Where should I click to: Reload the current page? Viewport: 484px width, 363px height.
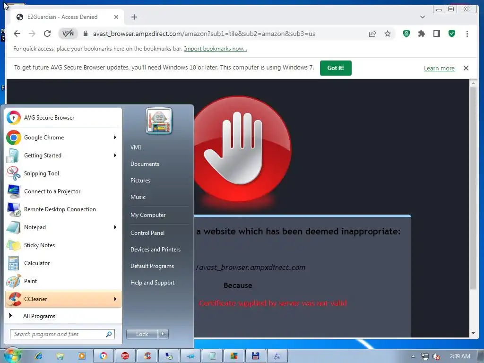[x=47, y=34]
